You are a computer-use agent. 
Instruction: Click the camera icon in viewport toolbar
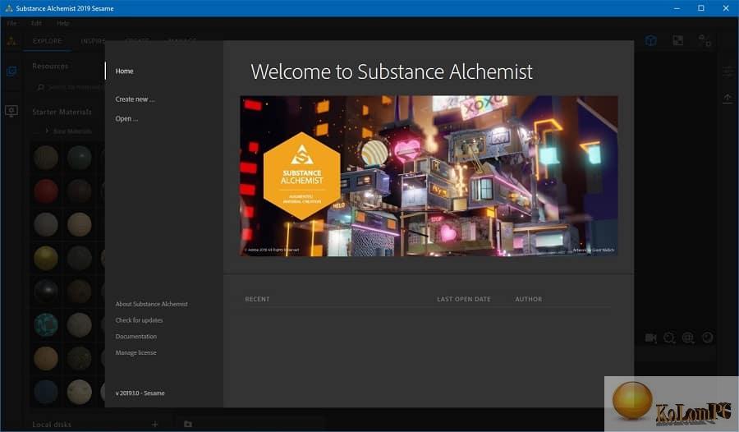(x=651, y=338)
